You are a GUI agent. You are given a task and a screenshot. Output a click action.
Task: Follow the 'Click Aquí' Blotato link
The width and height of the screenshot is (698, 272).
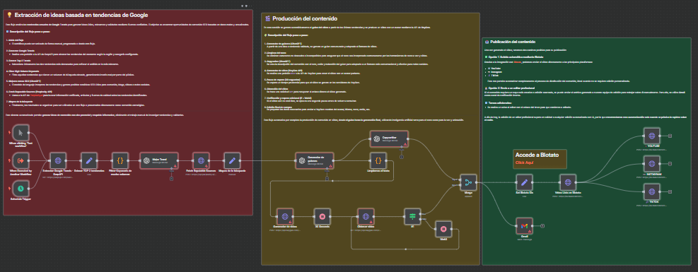point(525,162)
